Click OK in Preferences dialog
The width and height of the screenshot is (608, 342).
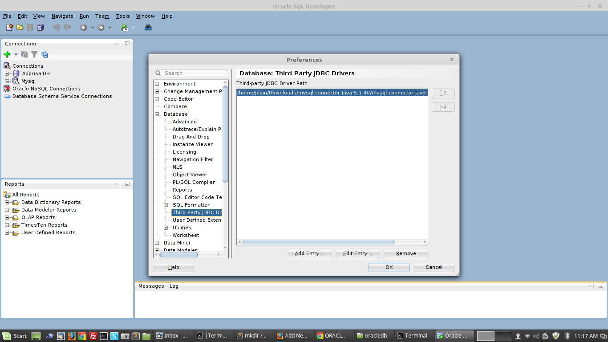point(389,267)
